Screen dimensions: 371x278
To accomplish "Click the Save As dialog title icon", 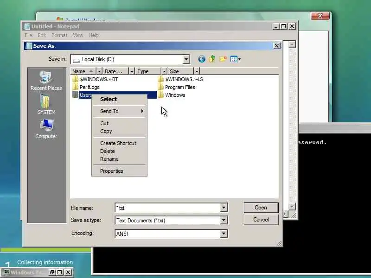I will click(29, 45).
